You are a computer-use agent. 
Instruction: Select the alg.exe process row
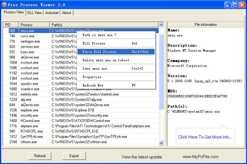point(81,100)
